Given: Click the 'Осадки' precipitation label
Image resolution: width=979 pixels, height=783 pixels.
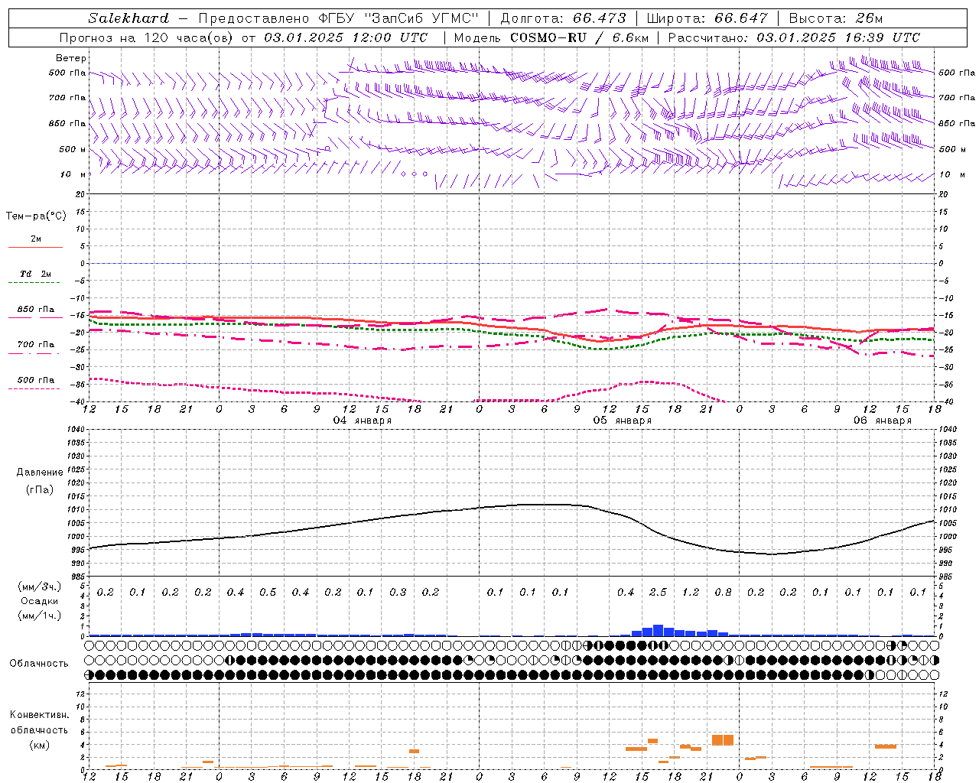Looking at the screenshot, I should (40, 601).
